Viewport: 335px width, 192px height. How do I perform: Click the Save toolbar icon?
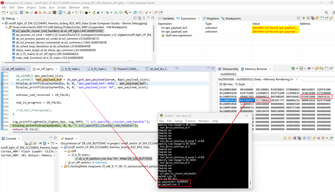point(12,13)
